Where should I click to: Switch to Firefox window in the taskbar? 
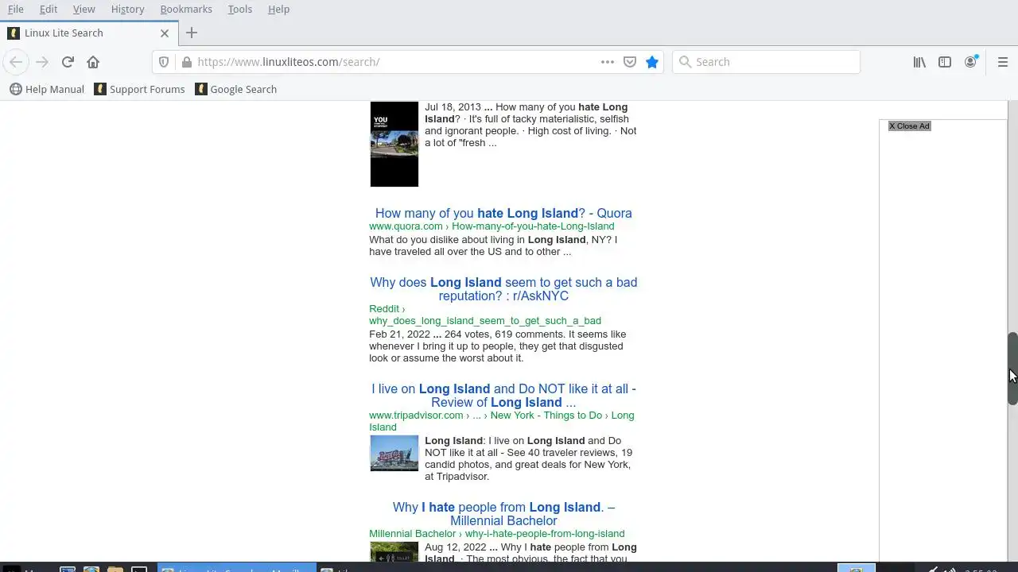236,567
